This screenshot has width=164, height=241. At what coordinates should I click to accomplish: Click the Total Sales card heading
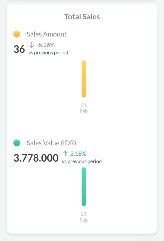click(82, 17)
